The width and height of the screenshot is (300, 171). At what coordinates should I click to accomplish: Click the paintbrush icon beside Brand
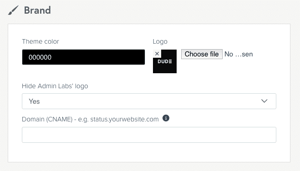click(13, 10)
